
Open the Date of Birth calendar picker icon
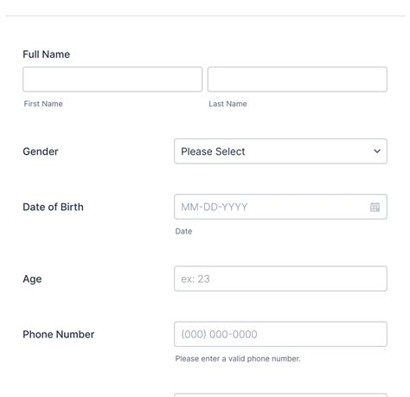[x=375, y=207]
